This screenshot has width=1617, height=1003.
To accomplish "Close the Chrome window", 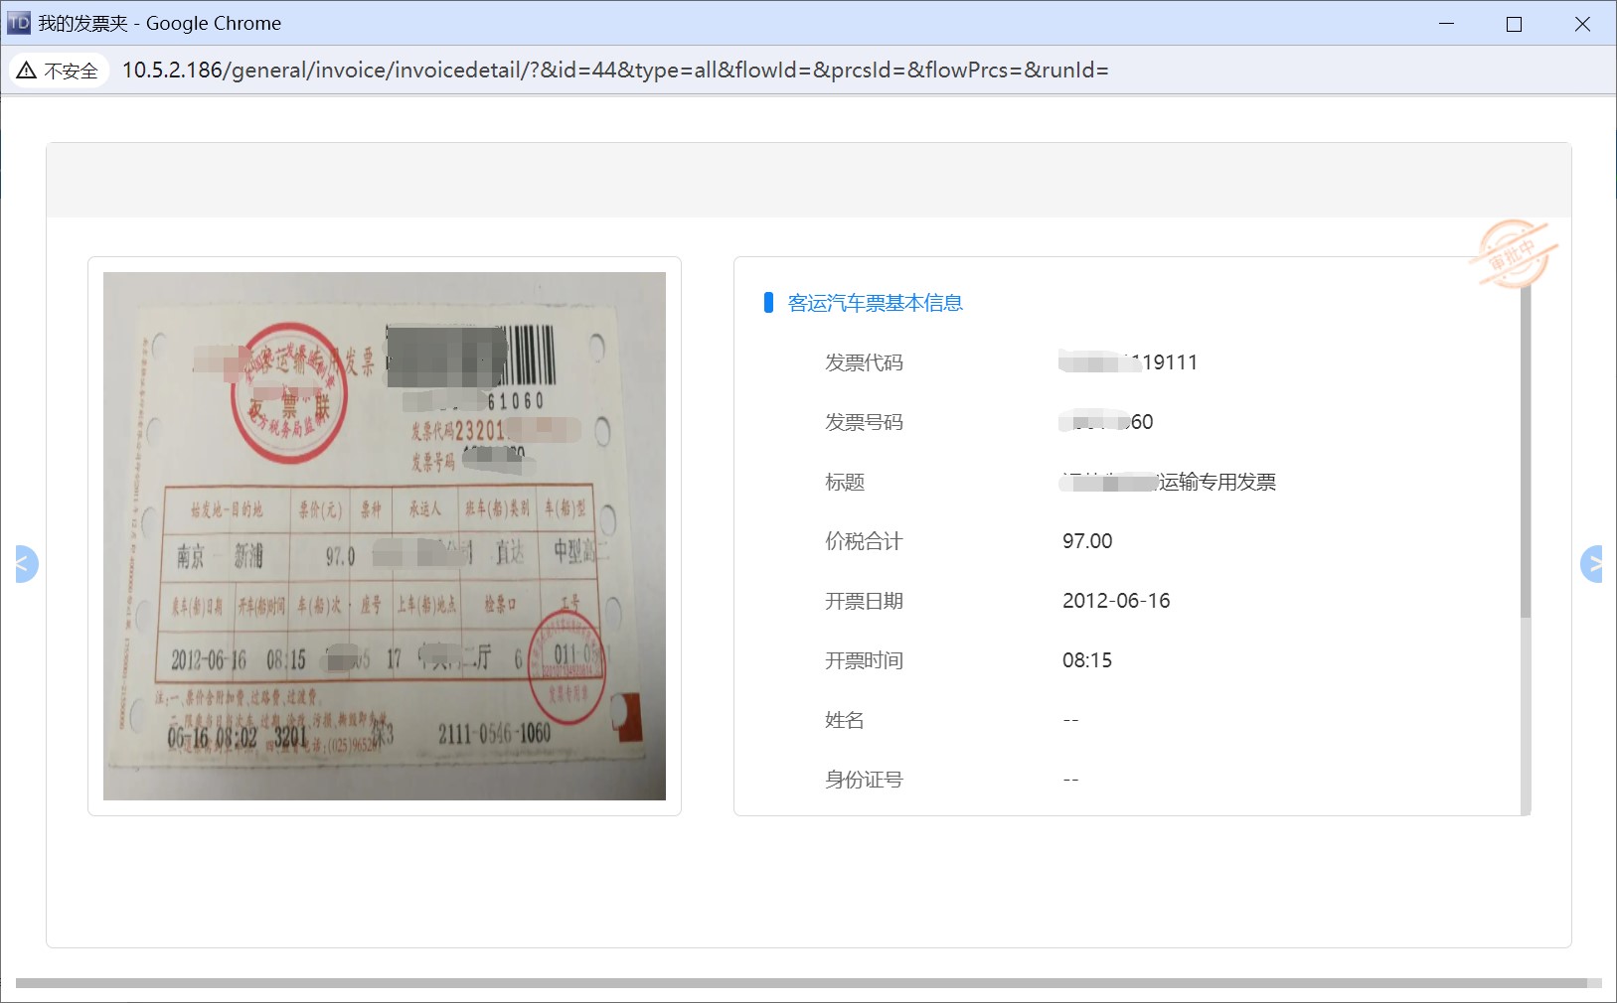I will [x=1582, y=24].
